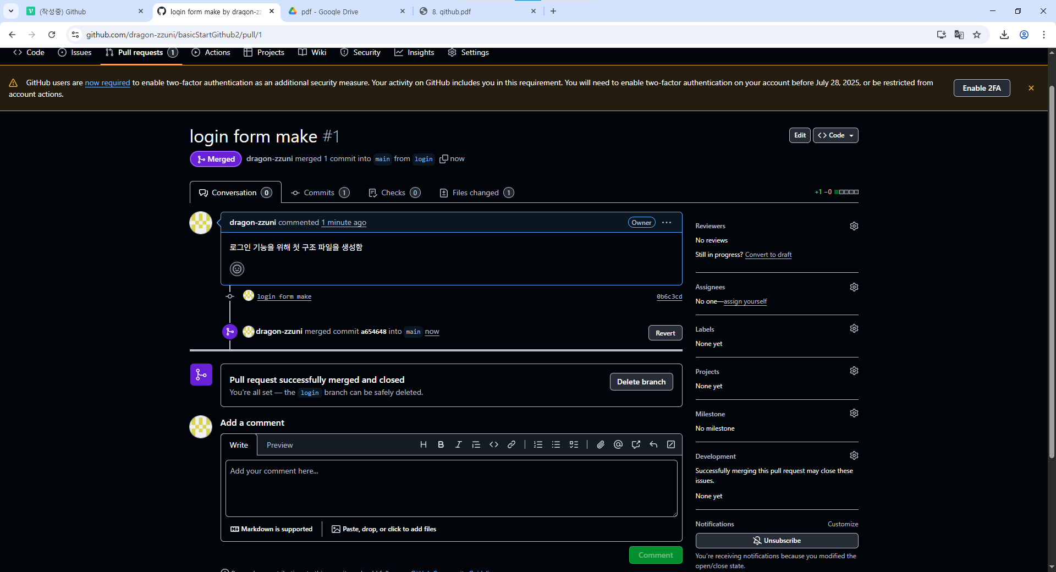Open Reviewers settings gear
The width and height of the screenshot is (1056, 572).
point(854,226)
